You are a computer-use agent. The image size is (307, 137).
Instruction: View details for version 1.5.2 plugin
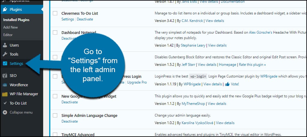click(x=207, y=65)
